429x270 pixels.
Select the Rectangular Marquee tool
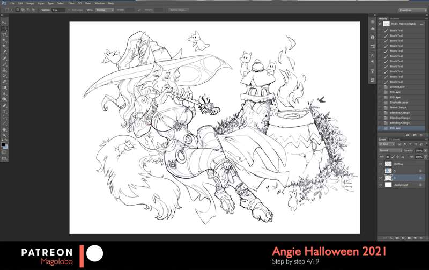click(4, 28)
